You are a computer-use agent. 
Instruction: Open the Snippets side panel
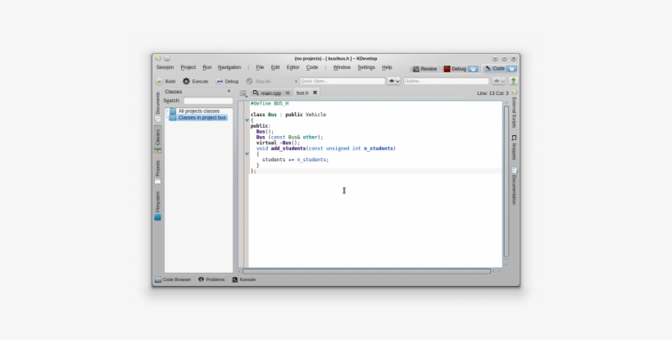[x=515, y=147]
